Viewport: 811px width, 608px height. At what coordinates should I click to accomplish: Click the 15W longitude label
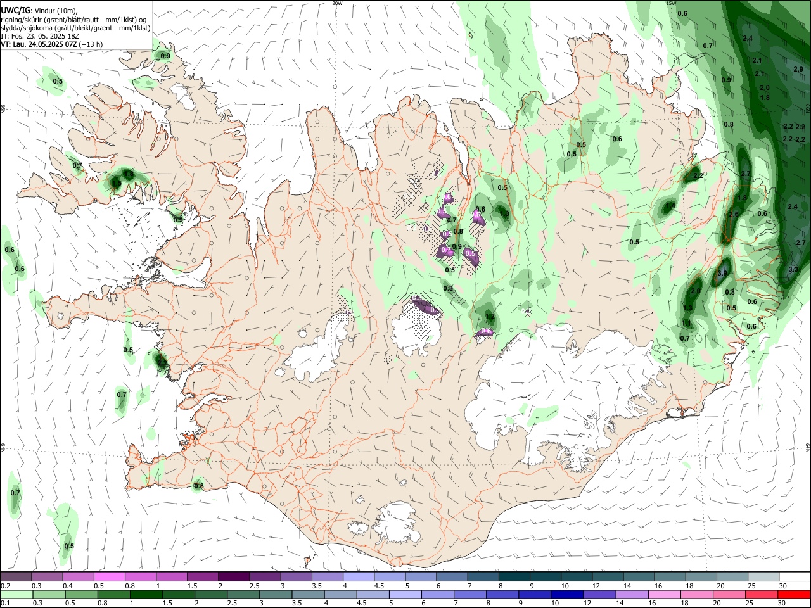670,3
